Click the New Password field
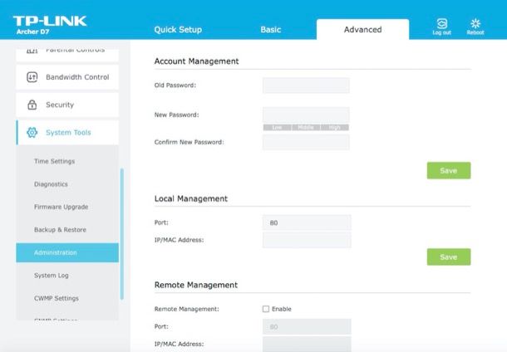The image size is (507, 352). 306,115
